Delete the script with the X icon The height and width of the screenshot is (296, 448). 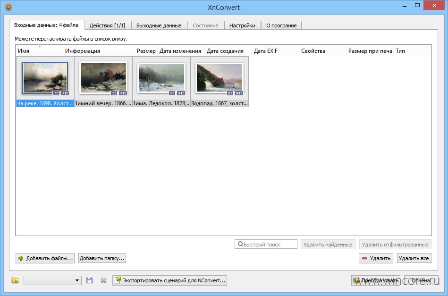coord(103,280)
